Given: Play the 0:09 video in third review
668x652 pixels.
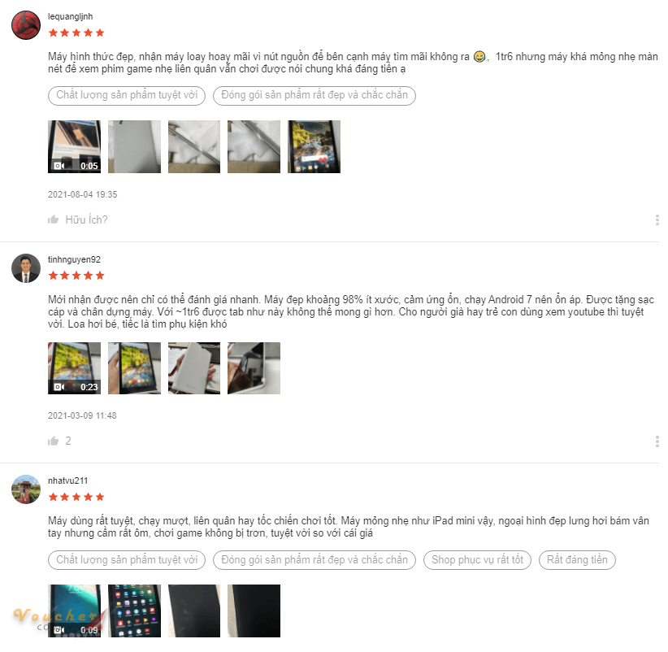Looking at the screenshot, I should pyautogui.click(x=75, y=611).
